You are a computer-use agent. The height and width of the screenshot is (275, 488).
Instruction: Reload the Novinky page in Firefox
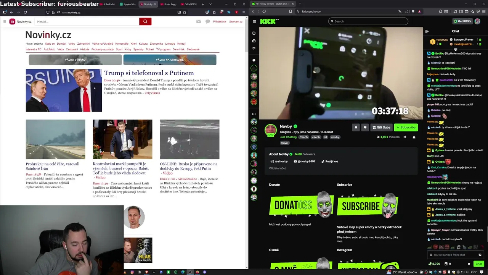(x=24, y=12)
